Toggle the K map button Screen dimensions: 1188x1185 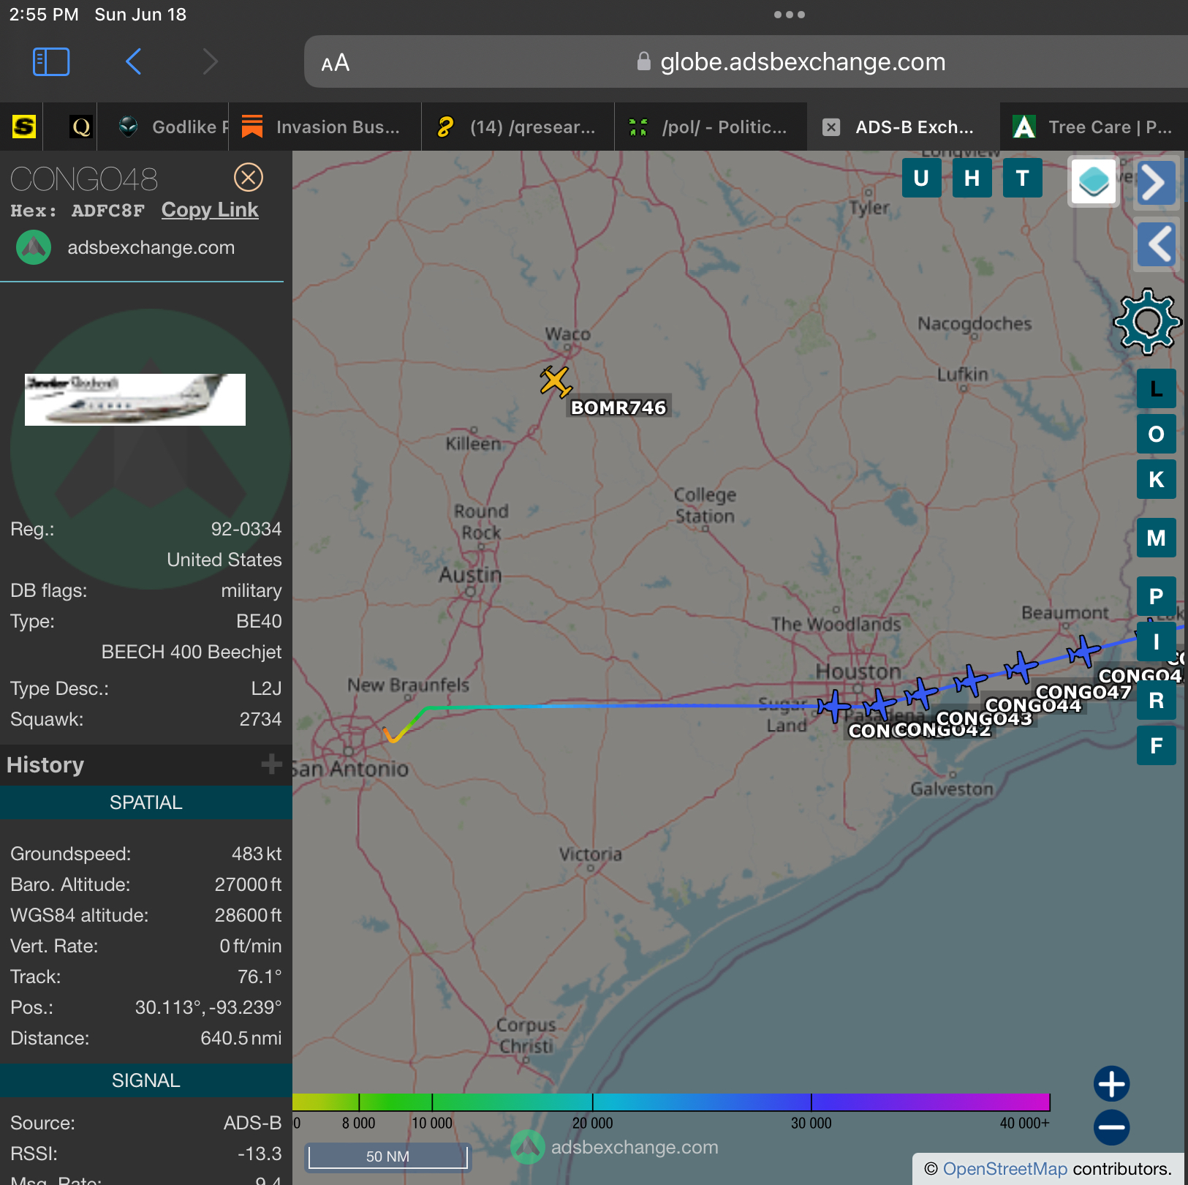tap(1157, 479)
